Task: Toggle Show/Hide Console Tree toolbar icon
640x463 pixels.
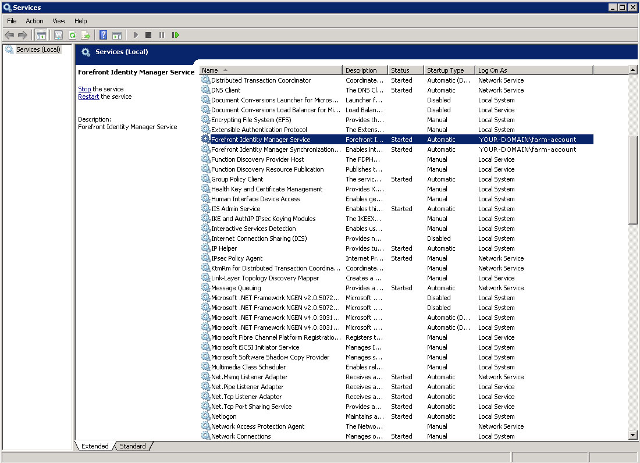Action: pos(41,35)
